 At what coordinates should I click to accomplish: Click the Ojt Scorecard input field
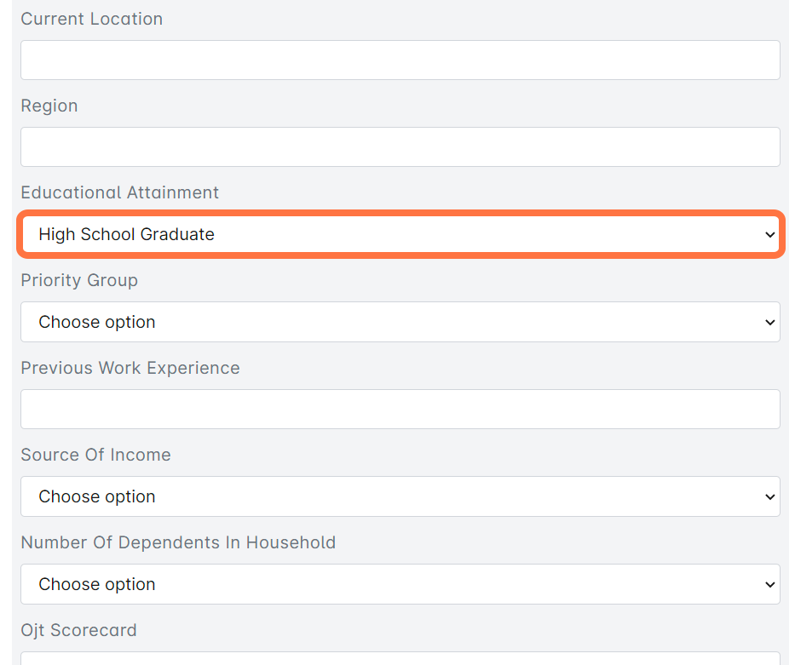click(x=400, y=658)
